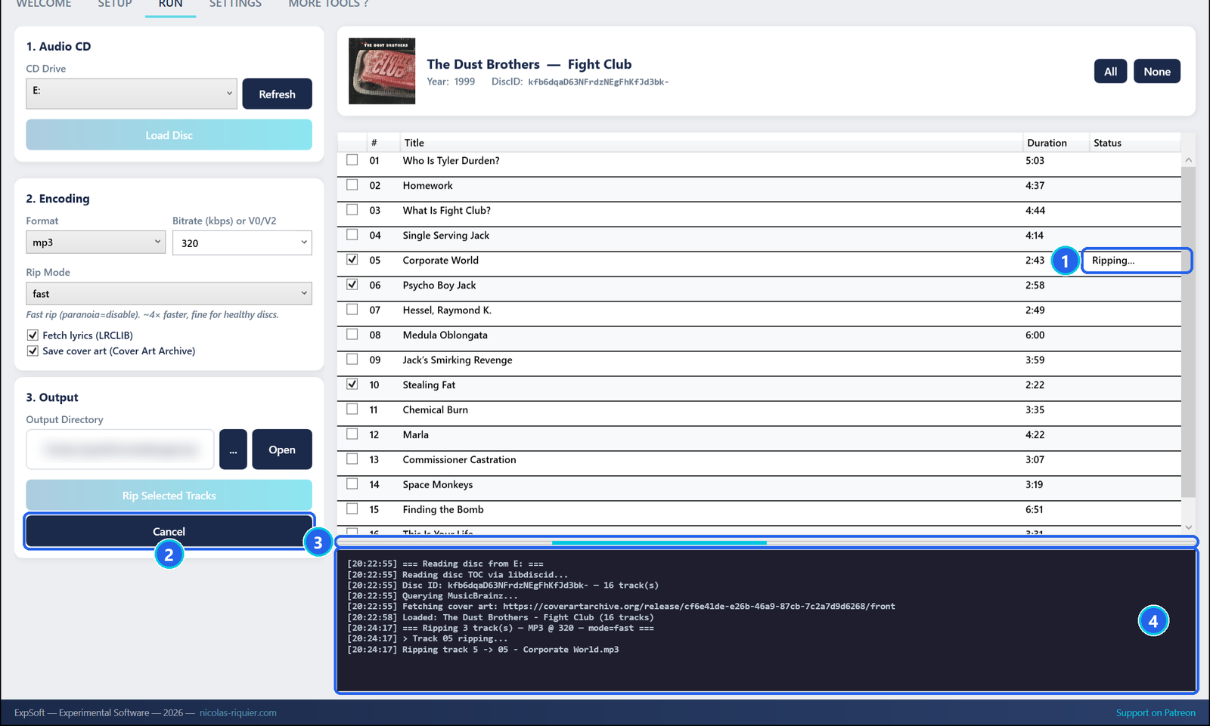Cancel the ripping process
Screen dimensions: 1210x726
tap(169, 532)
